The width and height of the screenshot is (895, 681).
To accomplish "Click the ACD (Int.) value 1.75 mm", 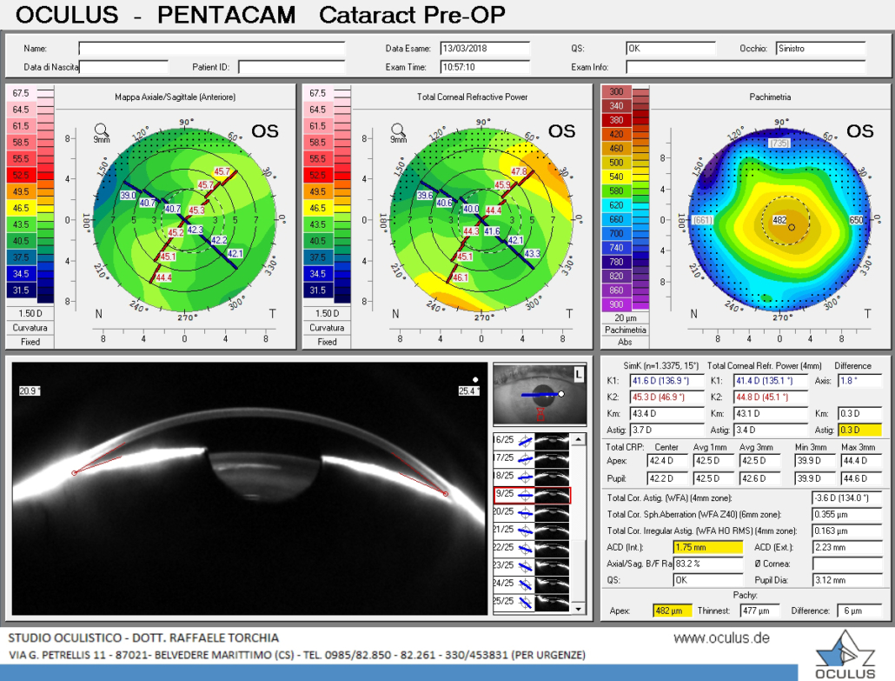I will [708, 547].
